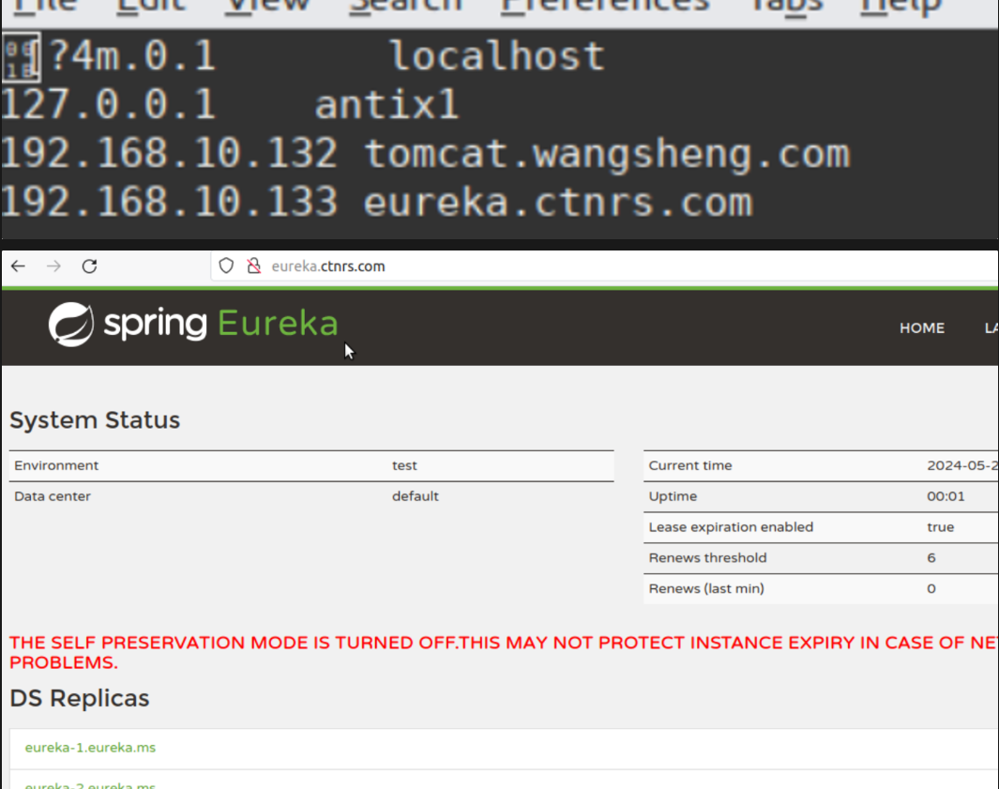999x789 pixels.
Task: Click the localhost entry in hosts file
Action: 497,56
